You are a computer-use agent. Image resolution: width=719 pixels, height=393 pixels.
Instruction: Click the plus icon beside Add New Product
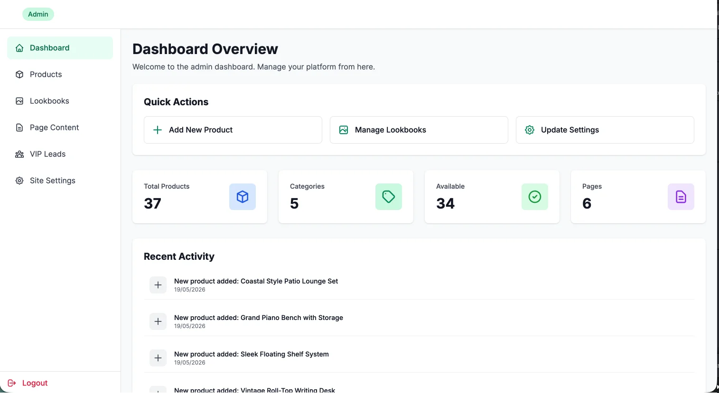click(158, 130)
